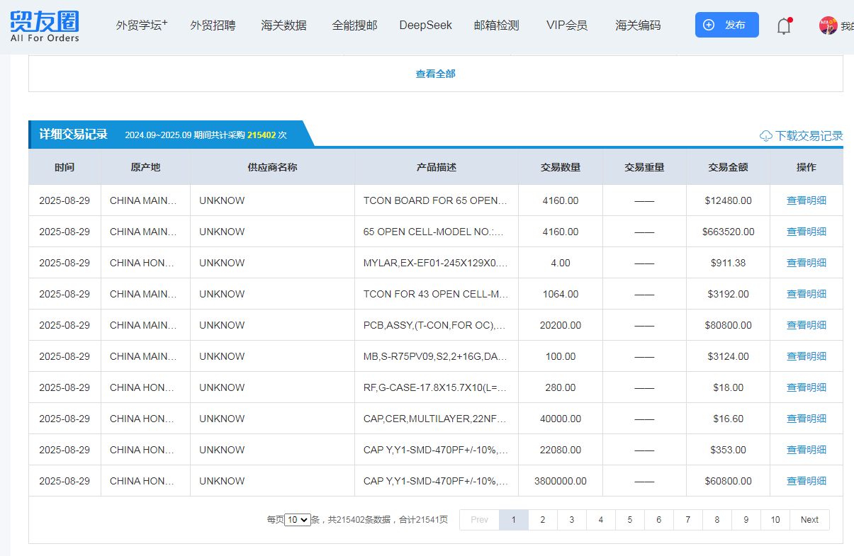Open 海关数据 in the navigation bar
This screenshot has height=556, width=854.
pyautogui.click(x=283, y=25)
